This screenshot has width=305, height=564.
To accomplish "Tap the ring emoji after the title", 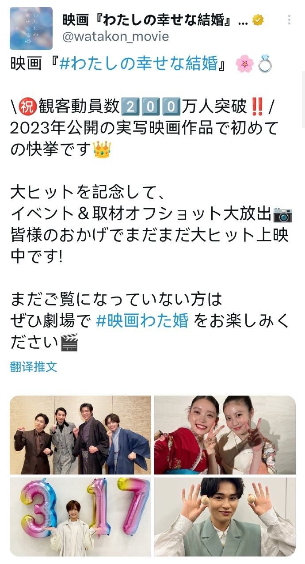I will point(264,65).
